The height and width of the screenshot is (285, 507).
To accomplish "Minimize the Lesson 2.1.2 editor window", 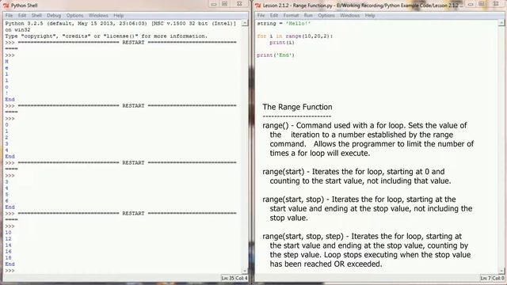I will pyautogui.click(x=471, y=4).
